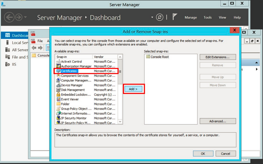
Task: Click the Internet Information snap-in icon
Action: click(x=58, y=113)
